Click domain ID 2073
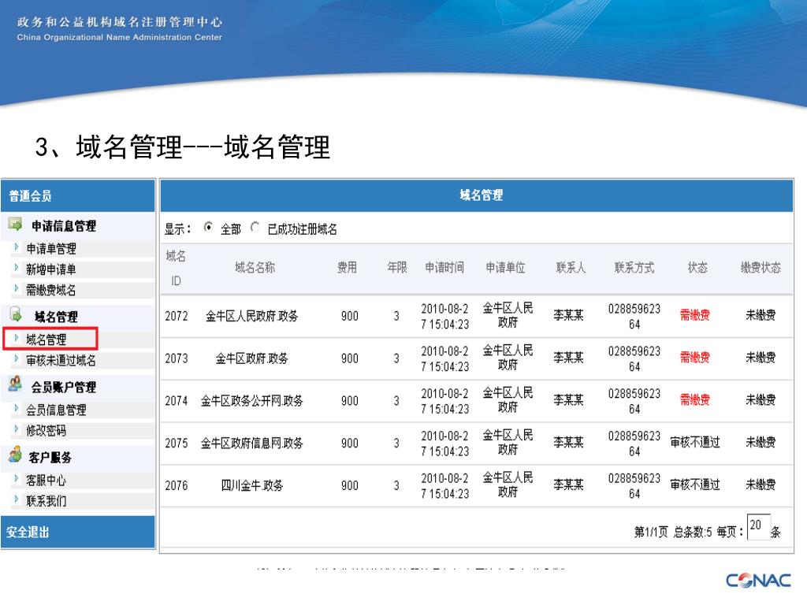The height and width of the screenshot is (605, 807). 176,358
